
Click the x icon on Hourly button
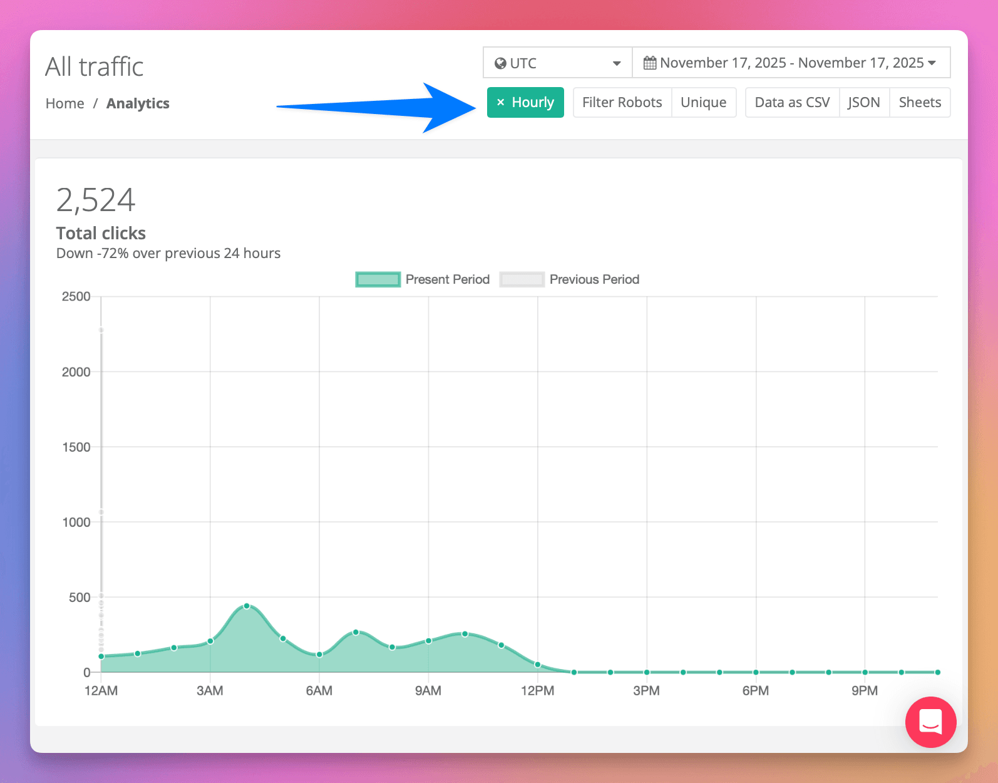point(500,102)
